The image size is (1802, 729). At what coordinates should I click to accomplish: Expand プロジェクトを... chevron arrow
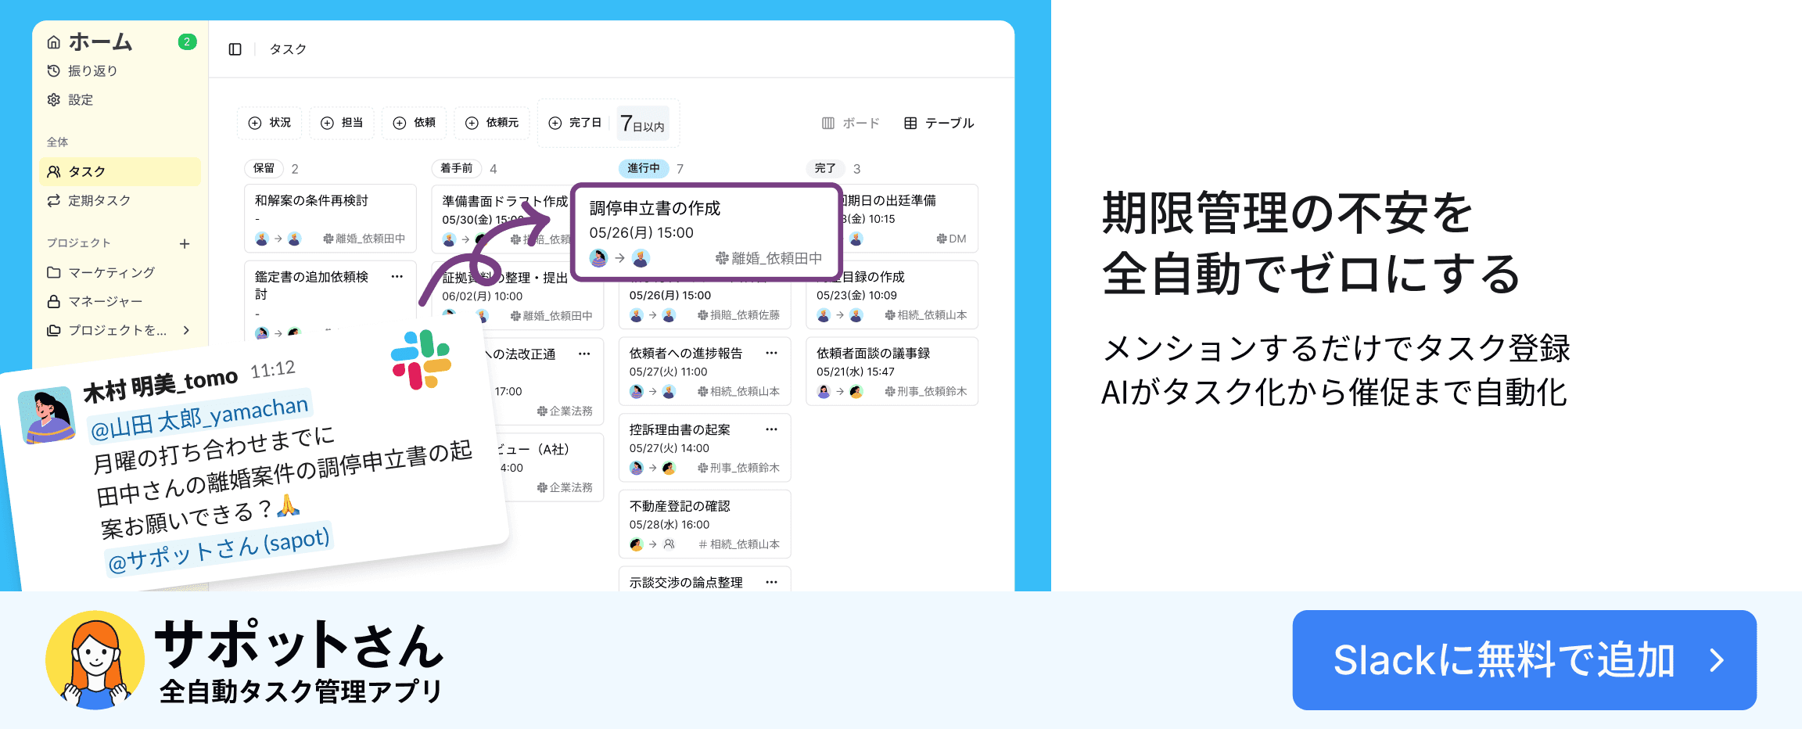point(186,330)
